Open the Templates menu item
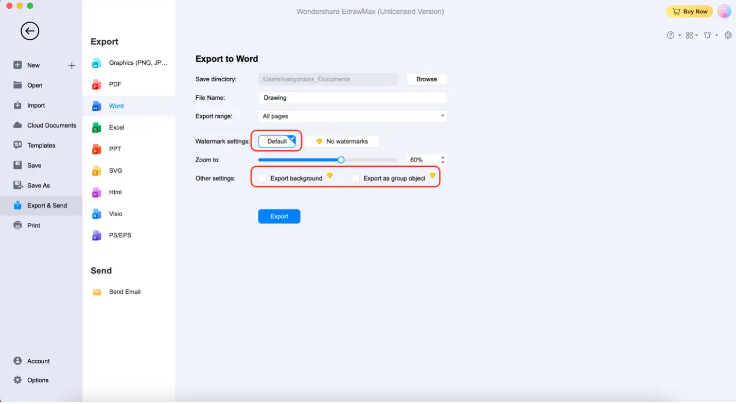Screen dimensions: 736x404 (41, 146)
